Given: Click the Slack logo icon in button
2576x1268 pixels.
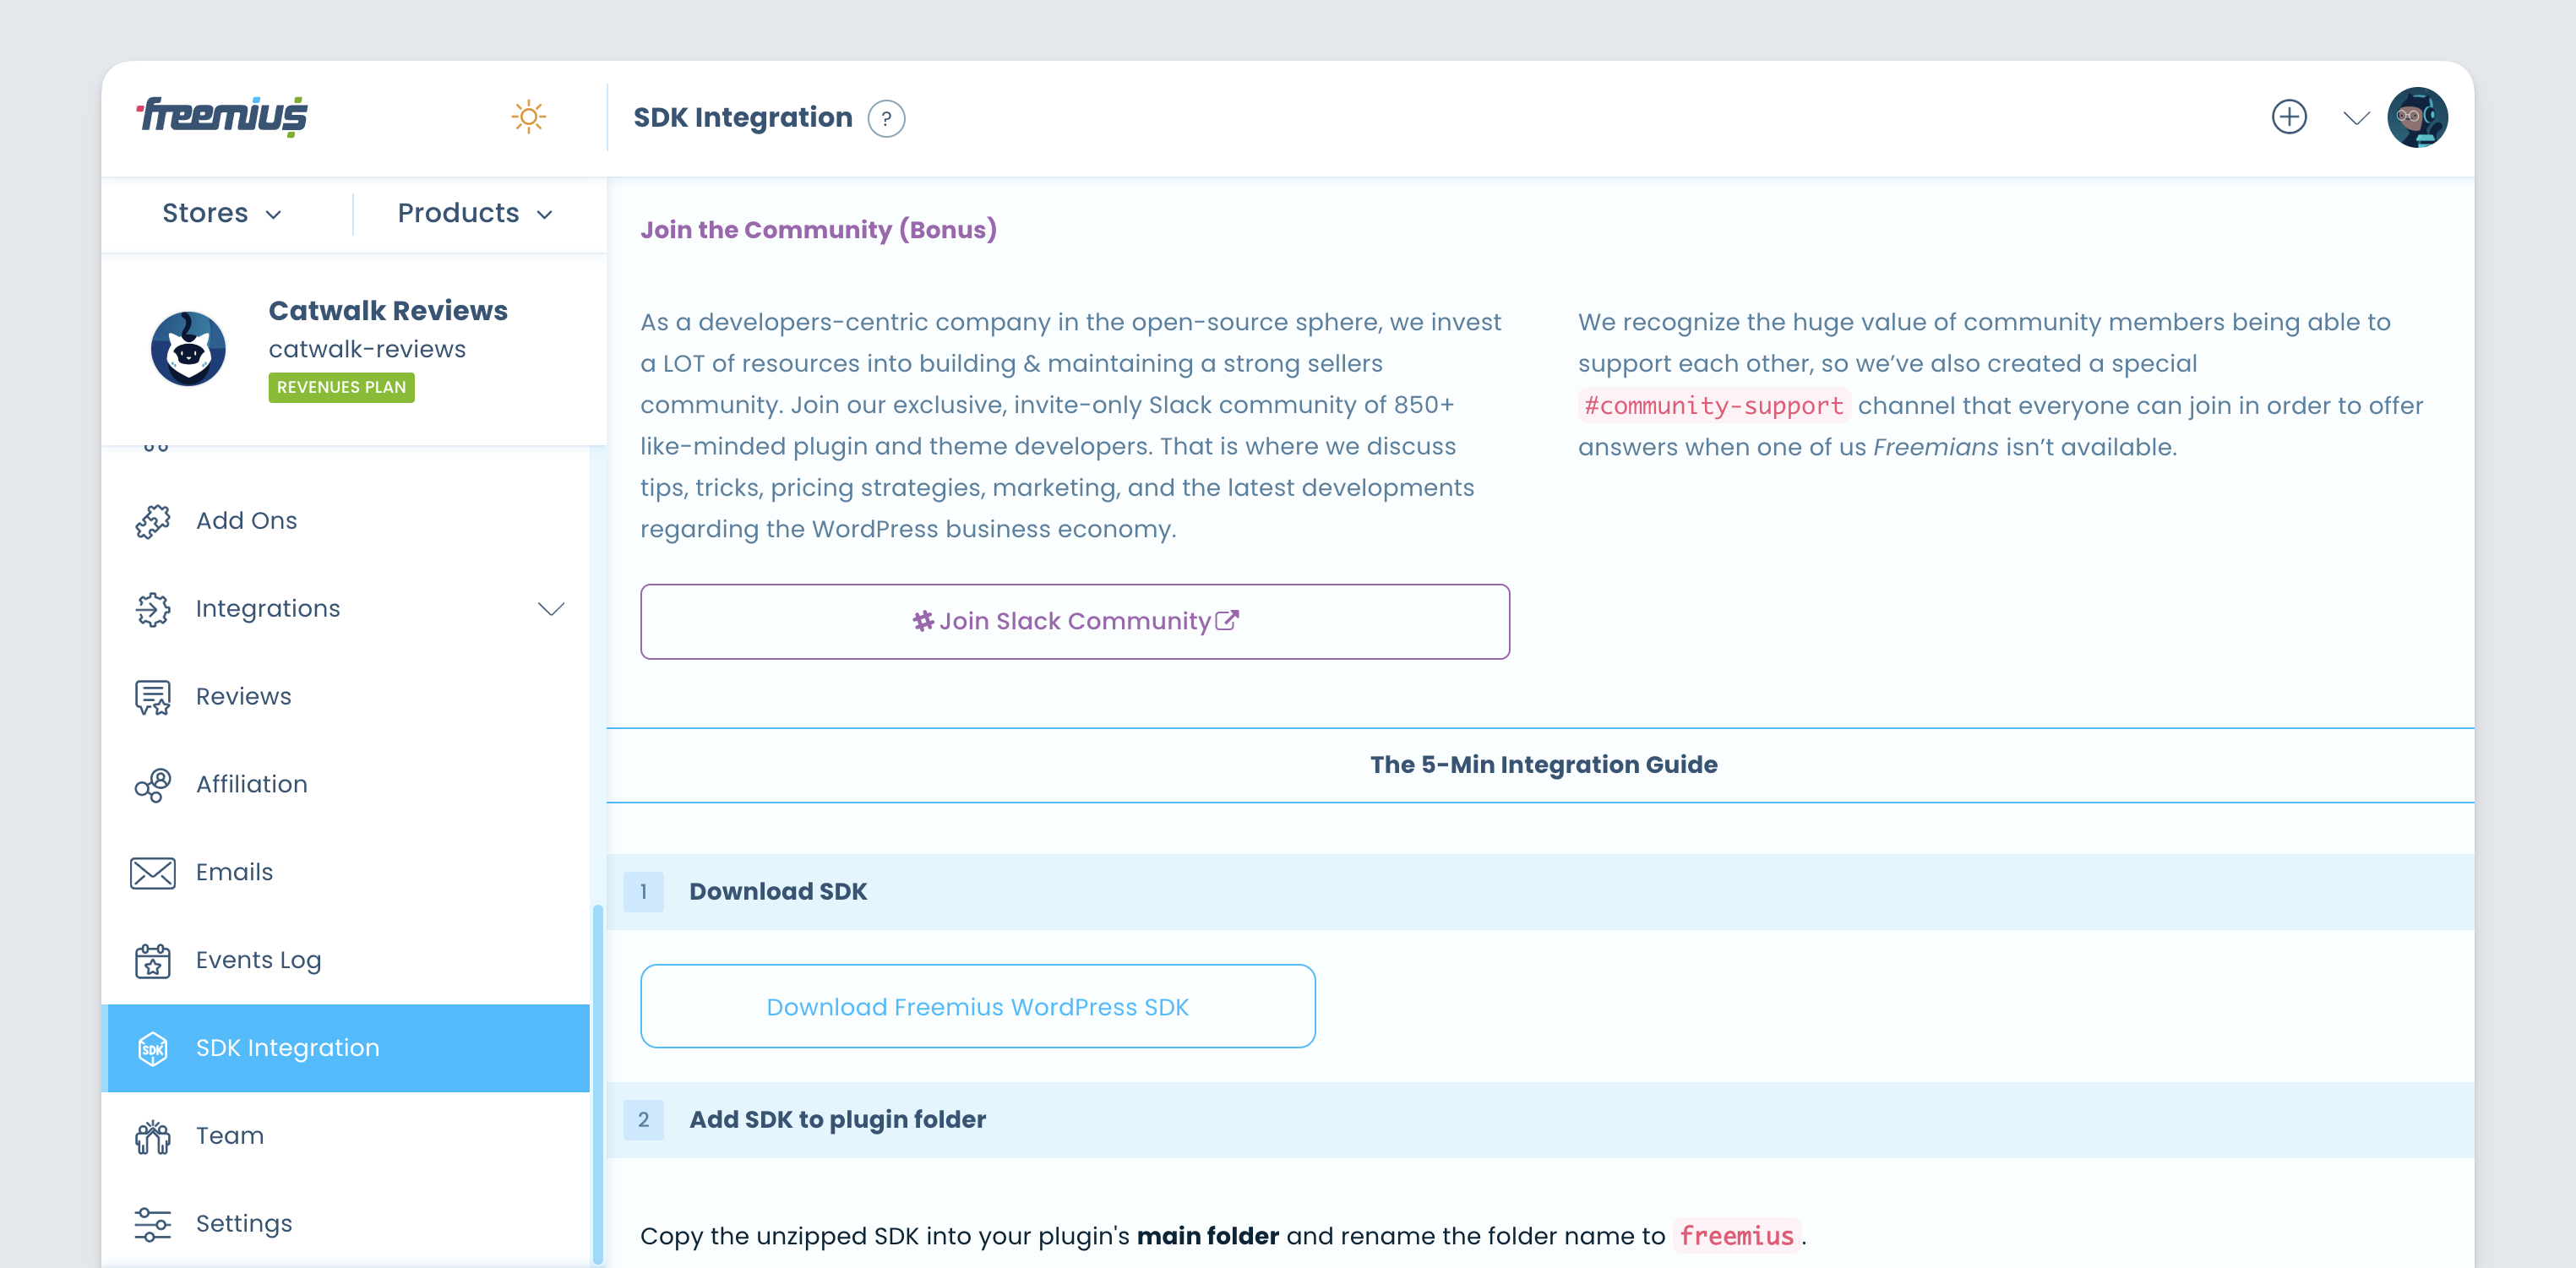Looking at the screenshot, I should (923, 621).
